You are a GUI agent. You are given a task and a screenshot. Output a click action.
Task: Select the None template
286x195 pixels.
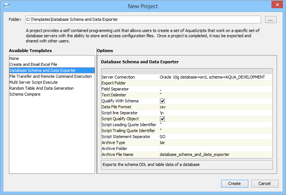[14, 58]
